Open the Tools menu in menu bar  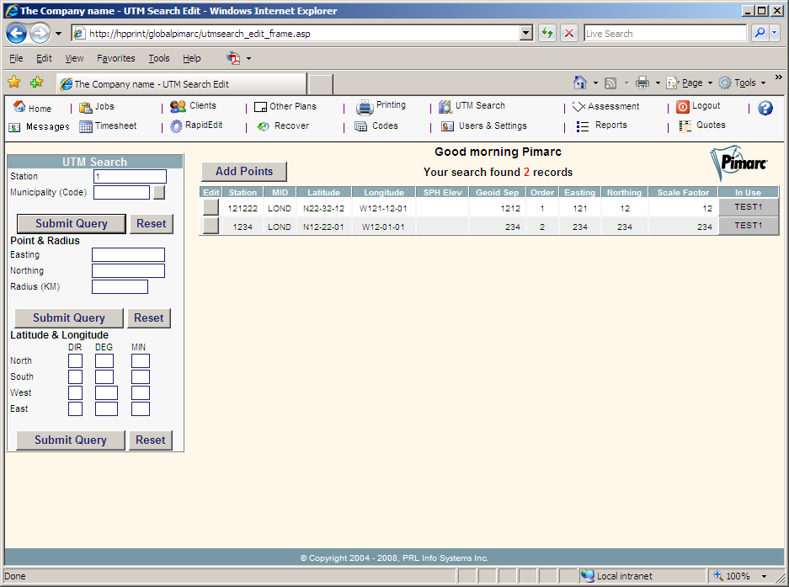point(159,58)
